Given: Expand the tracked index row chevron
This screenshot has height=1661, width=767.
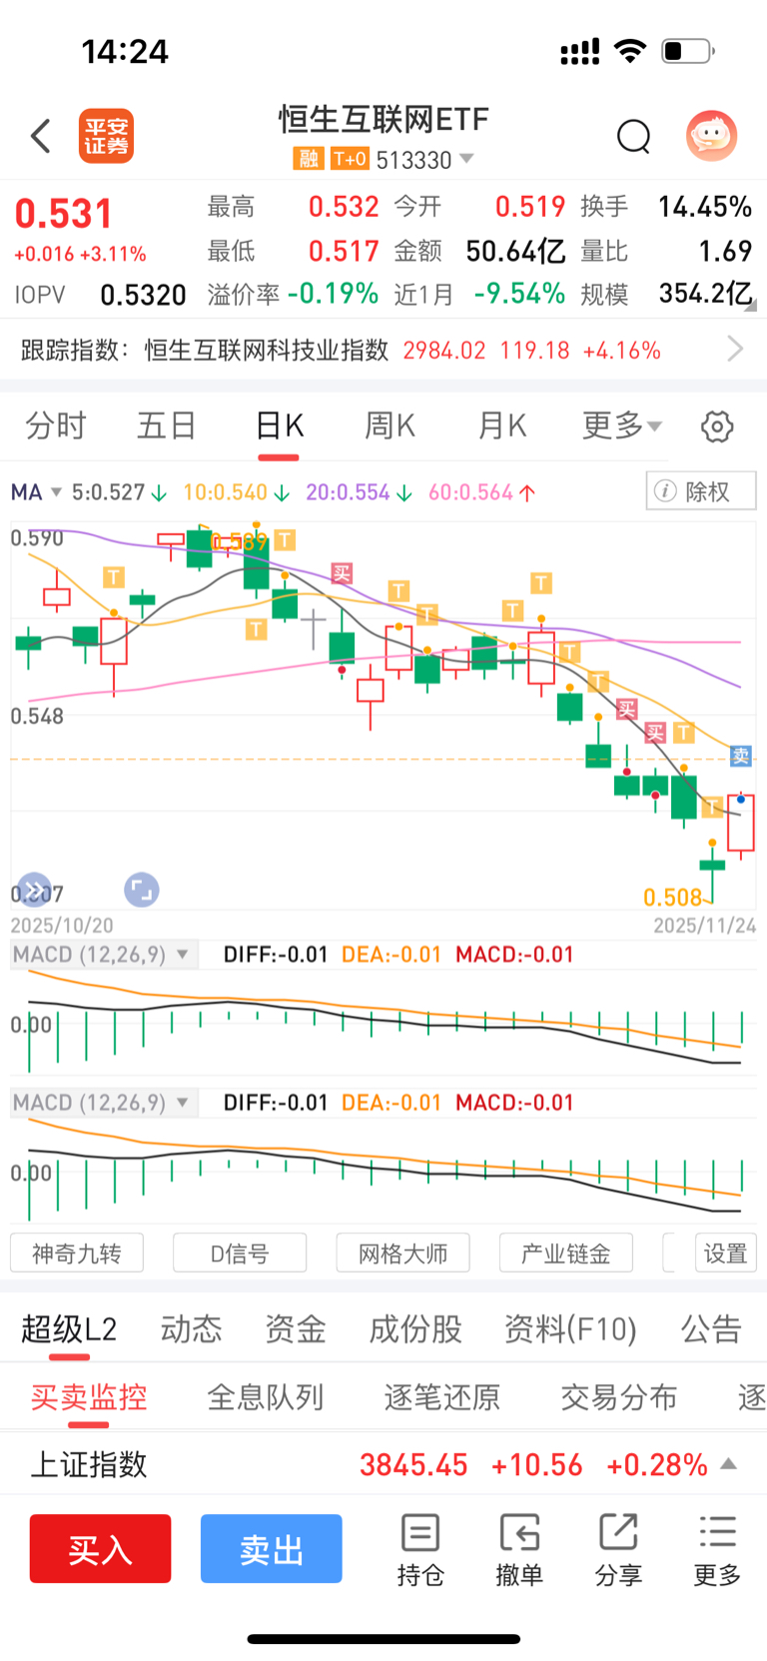Looking at the screenshot, I should click(x=736, y=349).
